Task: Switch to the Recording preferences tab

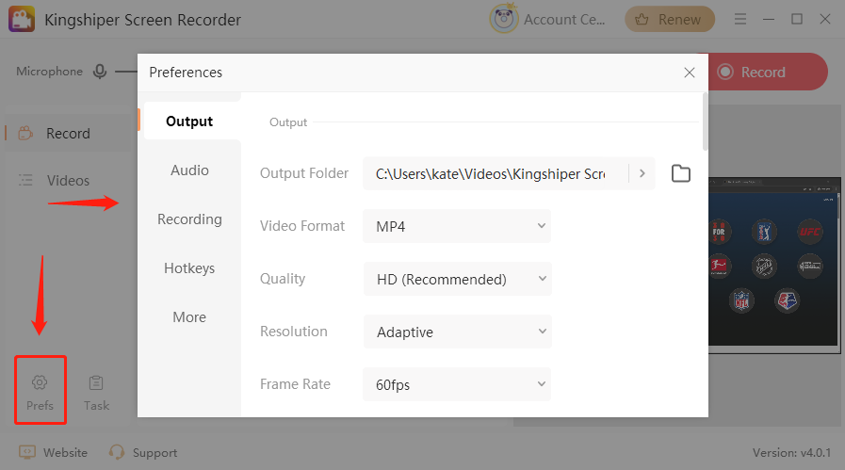Action: coord(189,219)
